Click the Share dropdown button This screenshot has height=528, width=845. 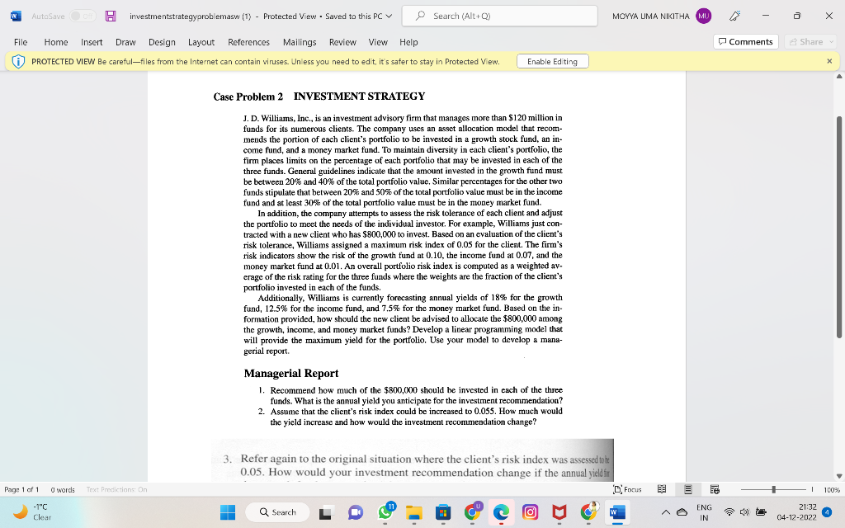(x=810, y=41)
